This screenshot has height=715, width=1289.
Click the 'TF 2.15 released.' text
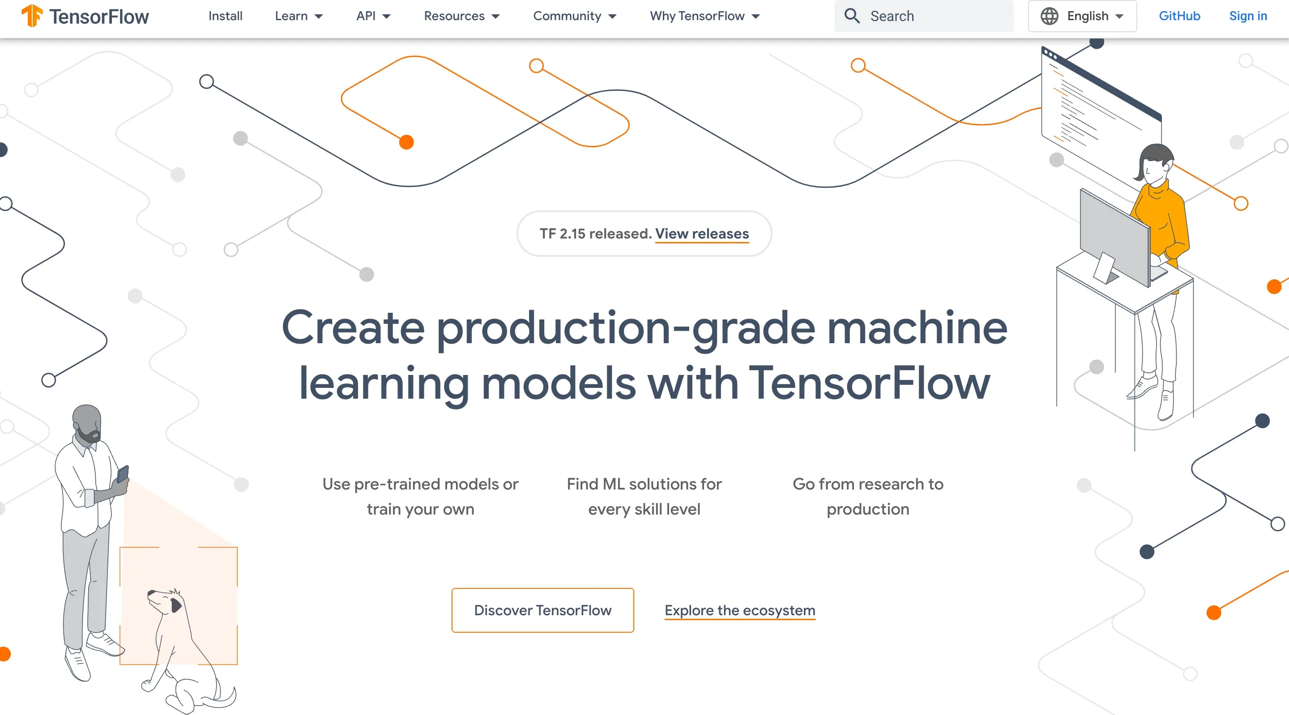pyautogui.click(x=595, y=234)
